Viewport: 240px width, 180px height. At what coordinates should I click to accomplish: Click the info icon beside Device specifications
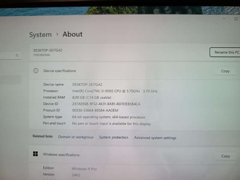36,71
